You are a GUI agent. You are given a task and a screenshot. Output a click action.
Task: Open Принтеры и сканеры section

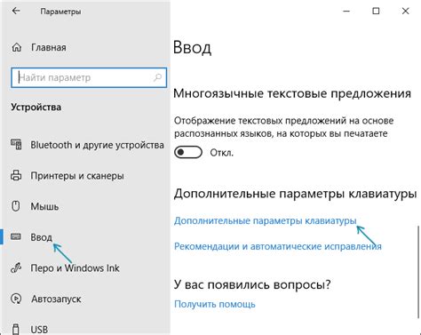tap(77, 176)
